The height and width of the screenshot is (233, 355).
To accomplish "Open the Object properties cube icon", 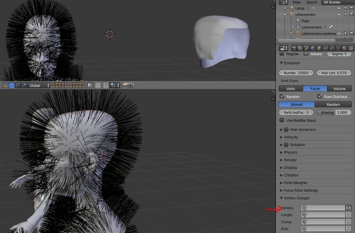I will (319, 48).
